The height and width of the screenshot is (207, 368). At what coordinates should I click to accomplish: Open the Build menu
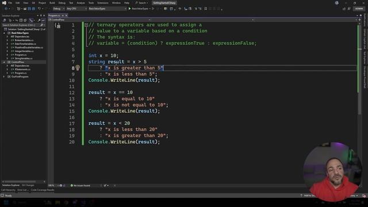pyautogui.click(x=52, y=3)
